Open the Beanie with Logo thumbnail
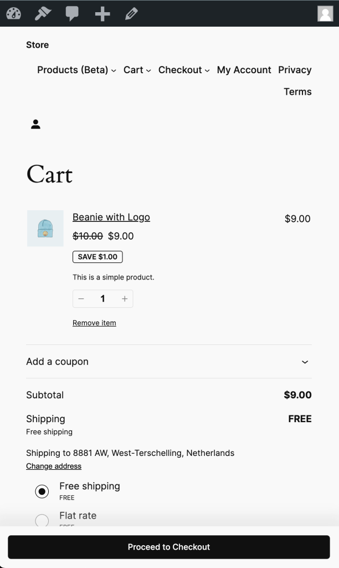Viewport: 339px width, 568px height. (x=45, y=228)
